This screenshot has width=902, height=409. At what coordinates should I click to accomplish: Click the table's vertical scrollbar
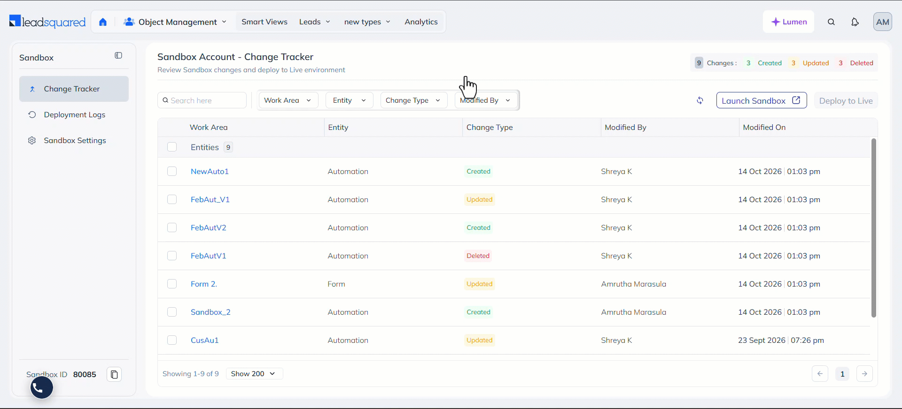(x=874, y=228)
